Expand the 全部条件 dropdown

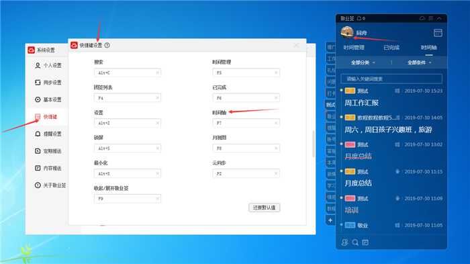(x=419, y=62)
